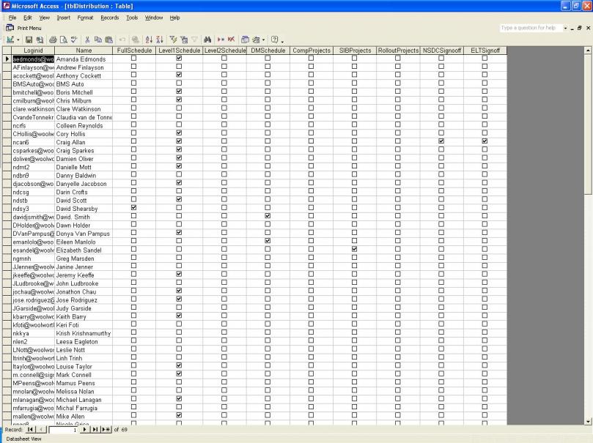593x443 pixels.
Task: Click the new record navigation button
Action: click(x=106, y=429)
